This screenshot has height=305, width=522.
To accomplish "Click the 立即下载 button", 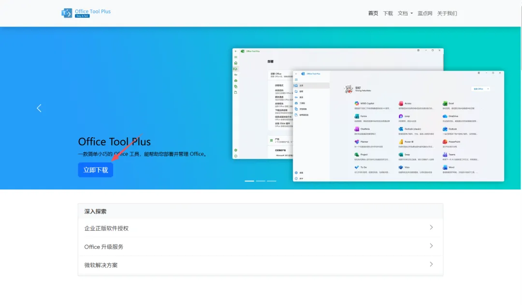I will (x=96, y=170).
